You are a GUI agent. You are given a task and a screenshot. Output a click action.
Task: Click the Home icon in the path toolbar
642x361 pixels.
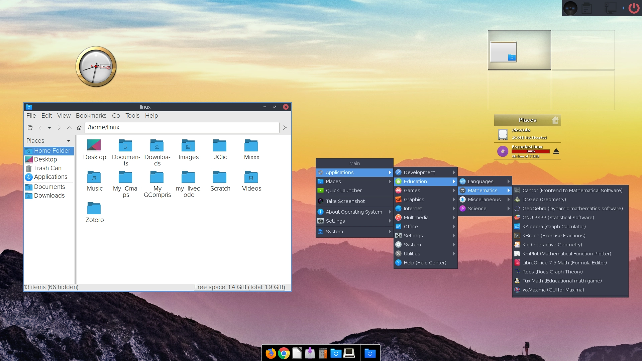click(x=79, y=127)
